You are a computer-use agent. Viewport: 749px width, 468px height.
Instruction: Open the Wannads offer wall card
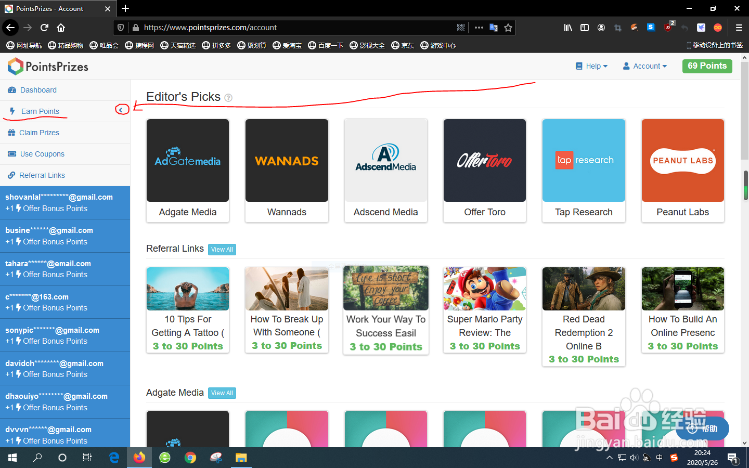pos(287,171)
